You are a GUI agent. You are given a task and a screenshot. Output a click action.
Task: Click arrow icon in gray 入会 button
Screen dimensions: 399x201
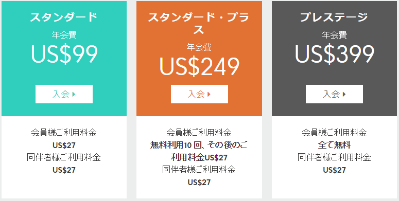tap(344, 94)
